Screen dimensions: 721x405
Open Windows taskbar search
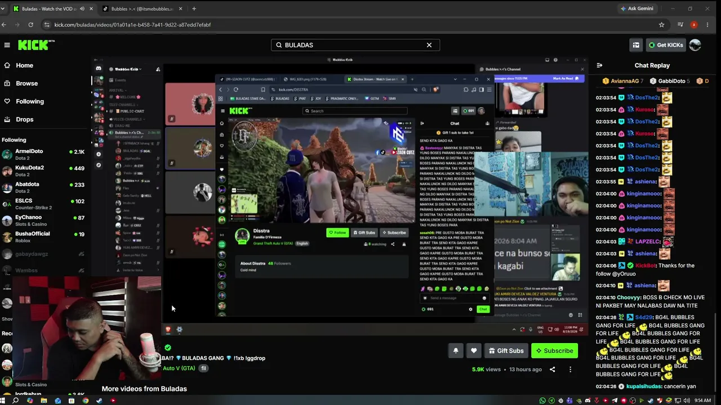(15, 400)
